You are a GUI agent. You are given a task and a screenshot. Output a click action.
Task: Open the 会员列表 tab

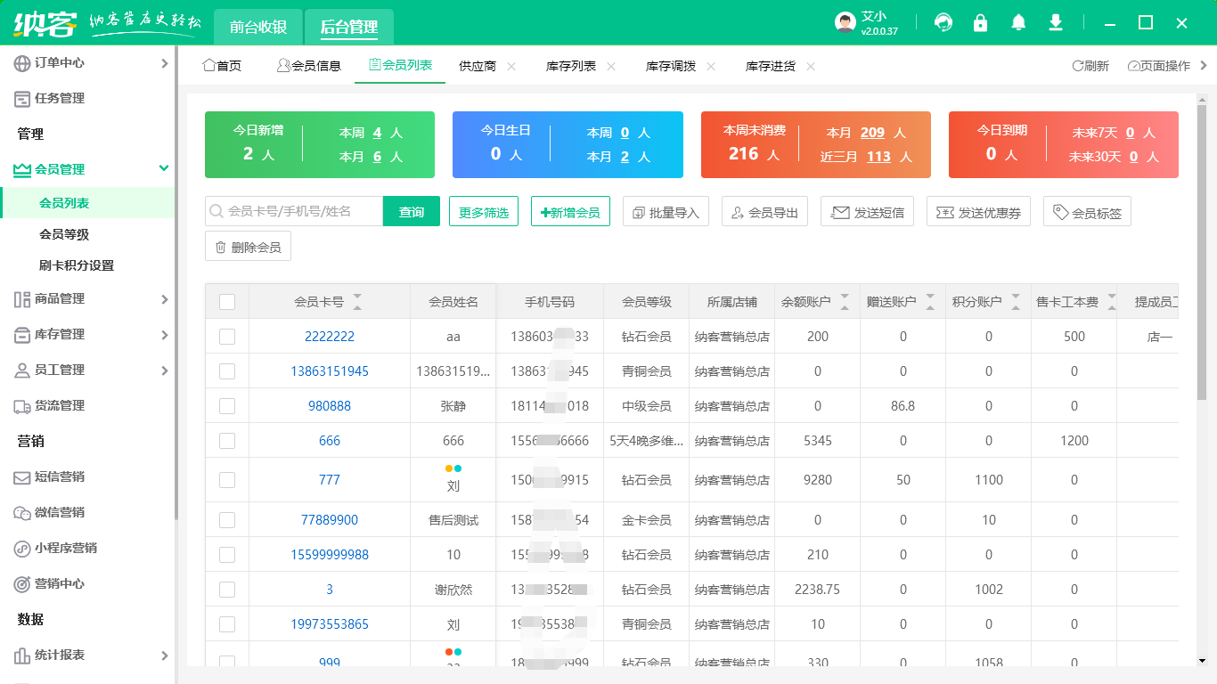[400, 65]
